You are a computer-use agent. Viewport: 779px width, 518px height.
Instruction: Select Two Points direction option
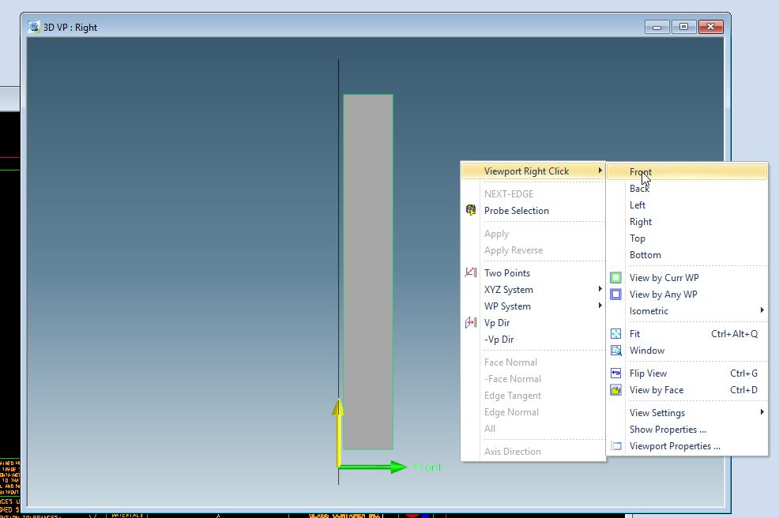[x=533, y=272]
